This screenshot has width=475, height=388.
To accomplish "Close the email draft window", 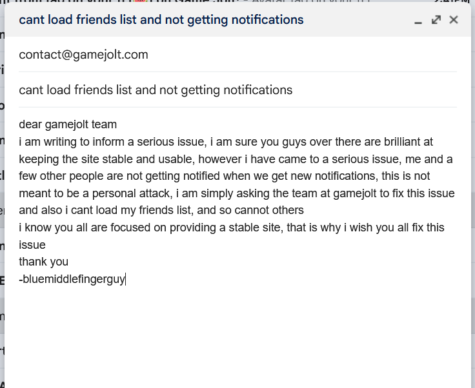I will pyautogui.click(x=454, y=20).
